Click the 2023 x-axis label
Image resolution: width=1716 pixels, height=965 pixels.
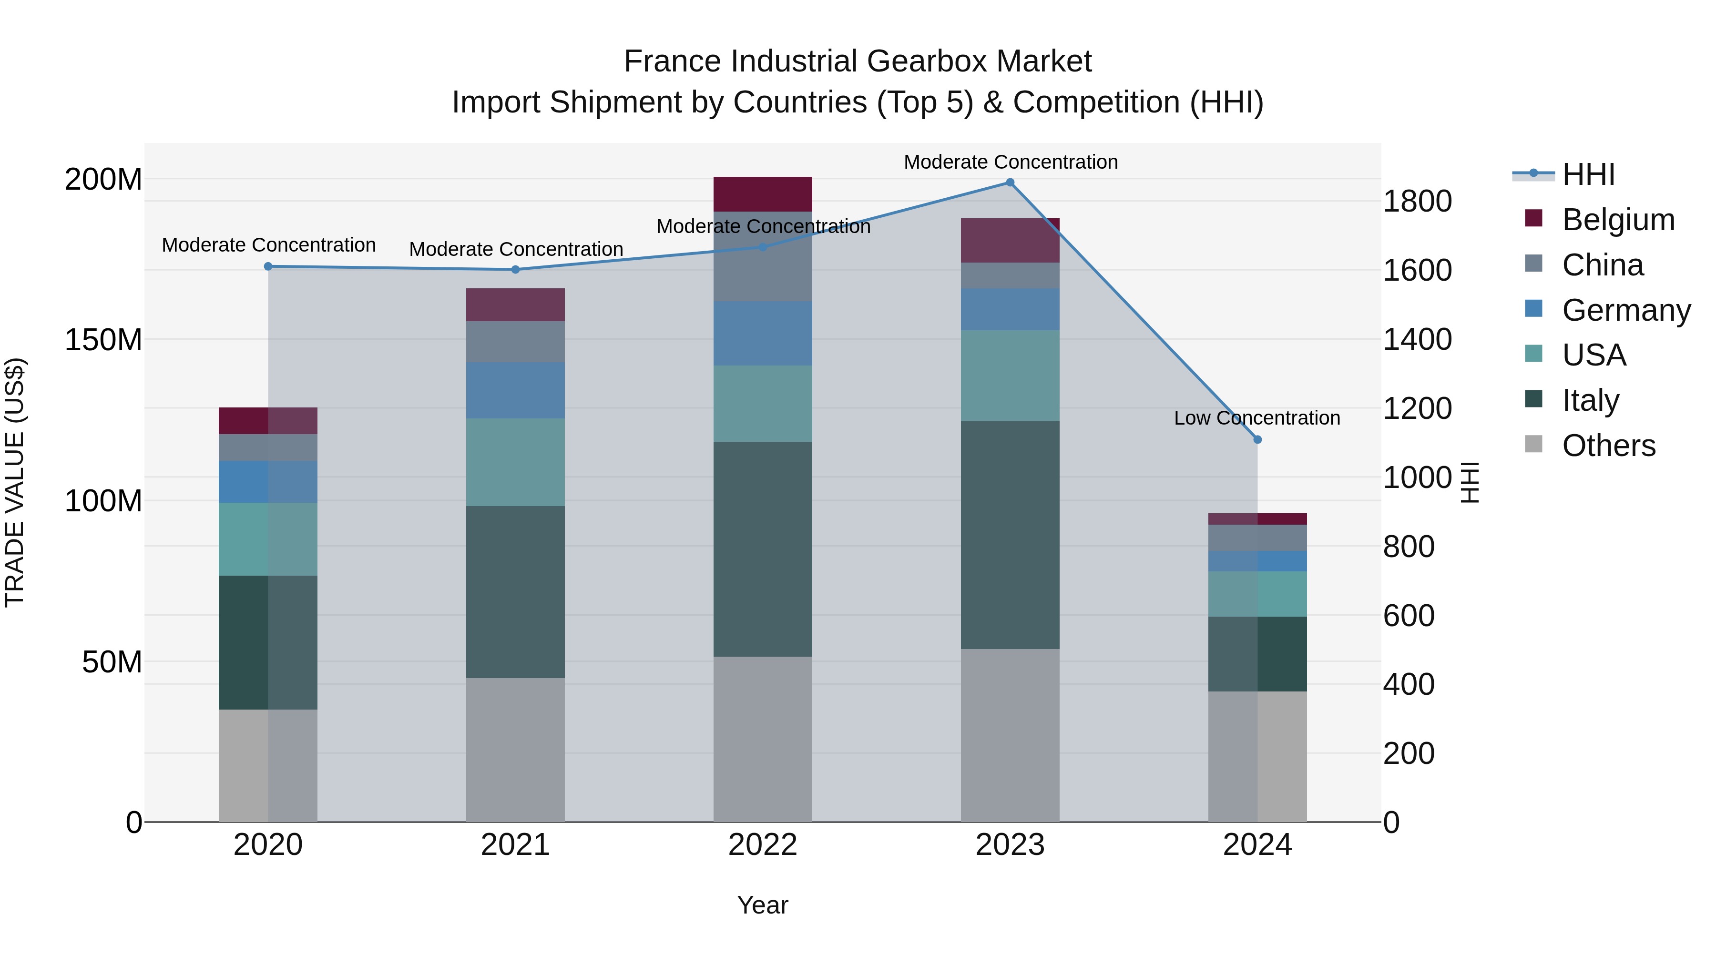tap(1010, 845)
